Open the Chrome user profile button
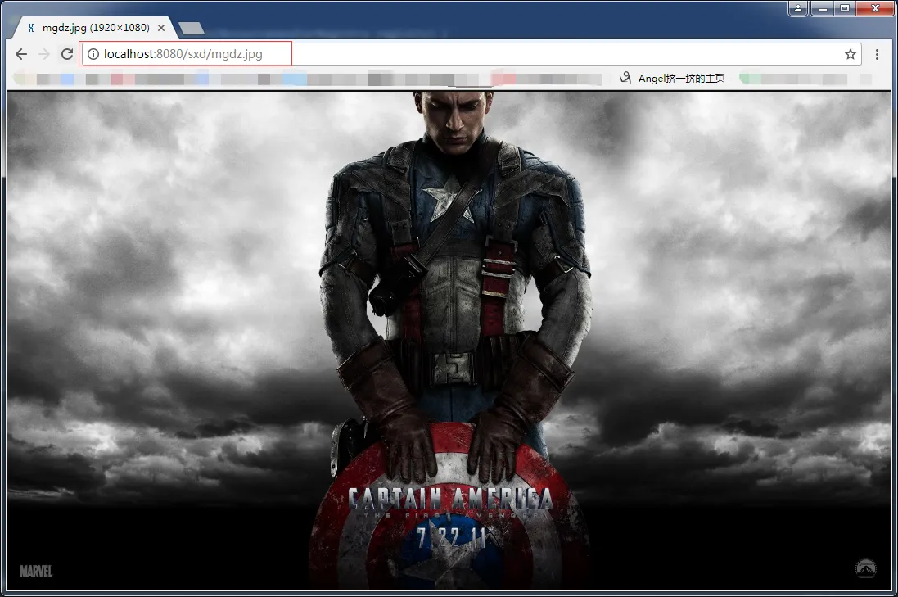 798,8
